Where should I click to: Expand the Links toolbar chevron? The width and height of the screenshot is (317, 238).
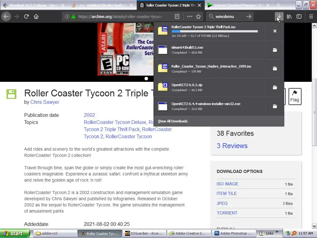[x=277, y=232]
